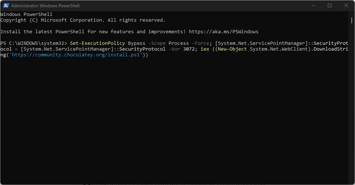Click the PS C:\WINDOWS\system32> prompt
This screenshot has height=185, width=355.
tap(33, 43)
